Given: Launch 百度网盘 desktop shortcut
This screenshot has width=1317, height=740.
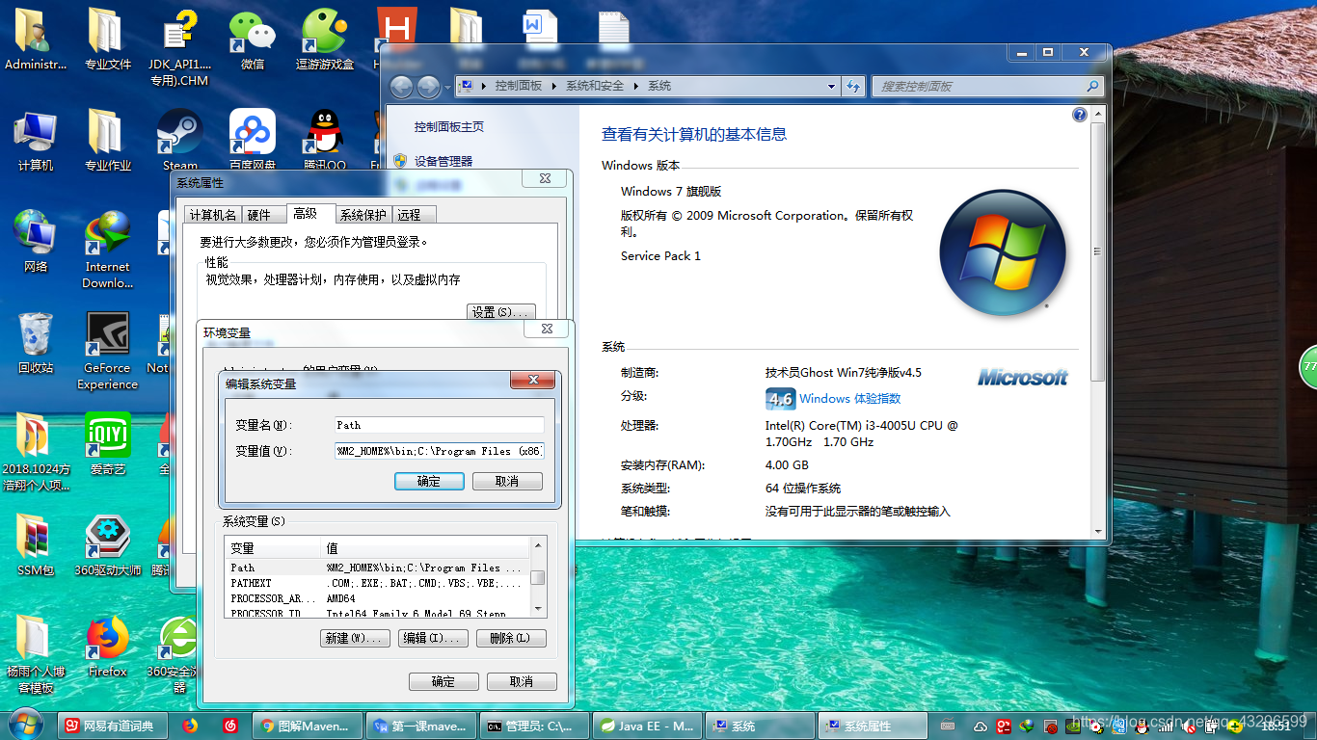Looking at the screenshot, I should [253, 141].
